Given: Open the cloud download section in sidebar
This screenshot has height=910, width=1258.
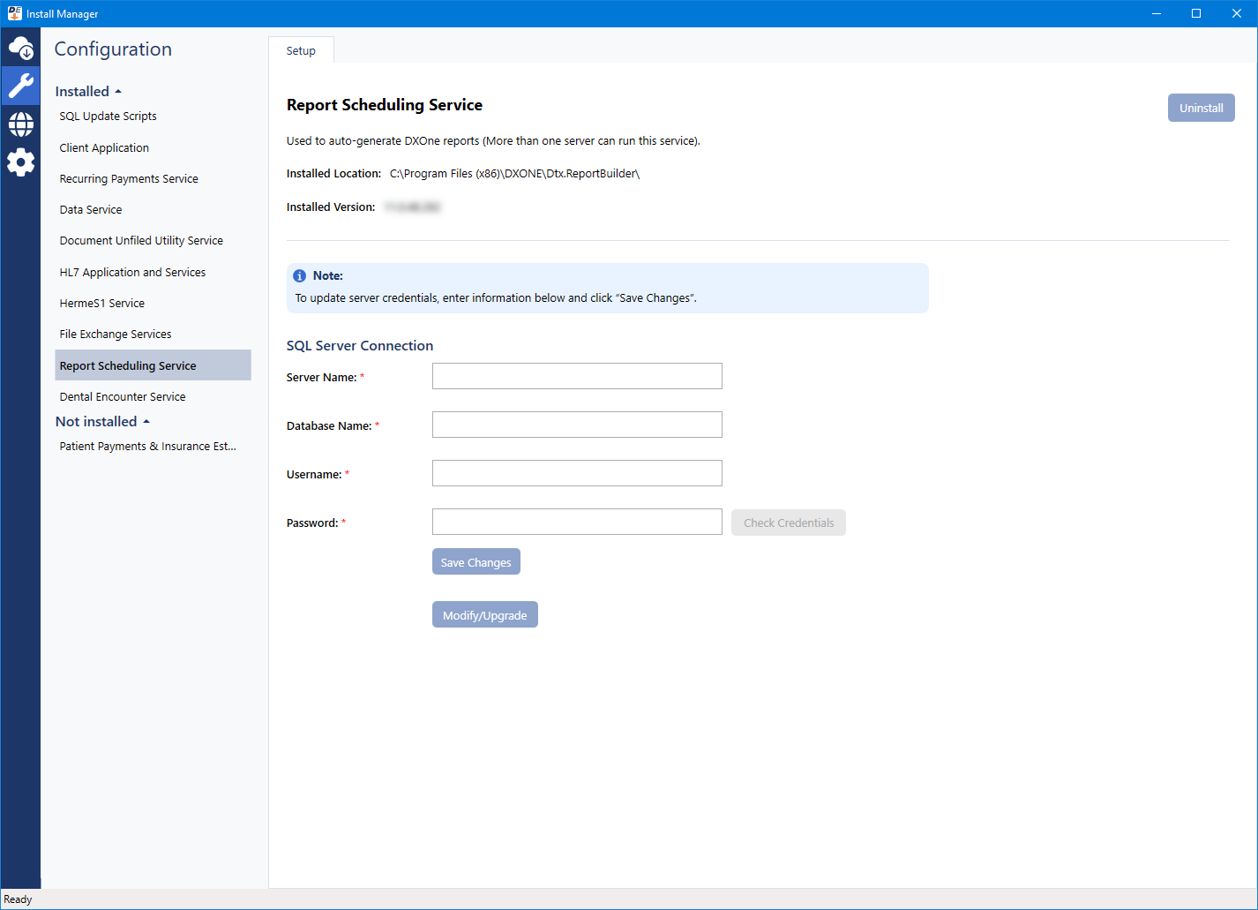Looking at the screenshot, I should [x=20, y=46].
